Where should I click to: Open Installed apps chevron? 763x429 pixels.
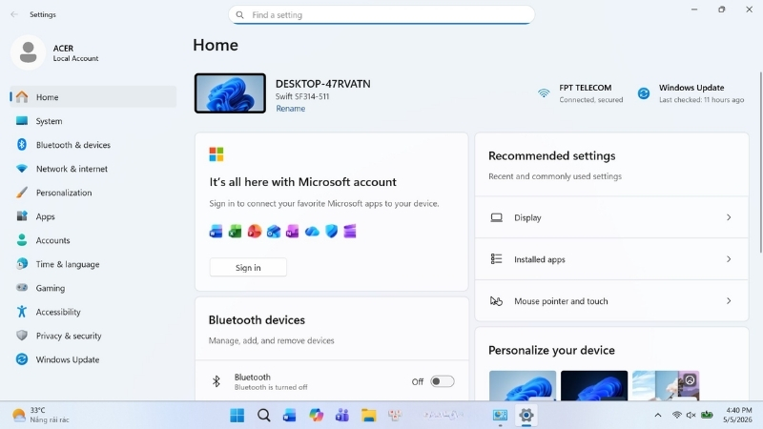click(729, 259)
